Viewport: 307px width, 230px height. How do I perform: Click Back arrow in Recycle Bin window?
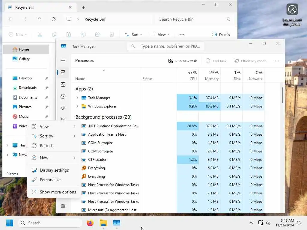coord(10,19)
